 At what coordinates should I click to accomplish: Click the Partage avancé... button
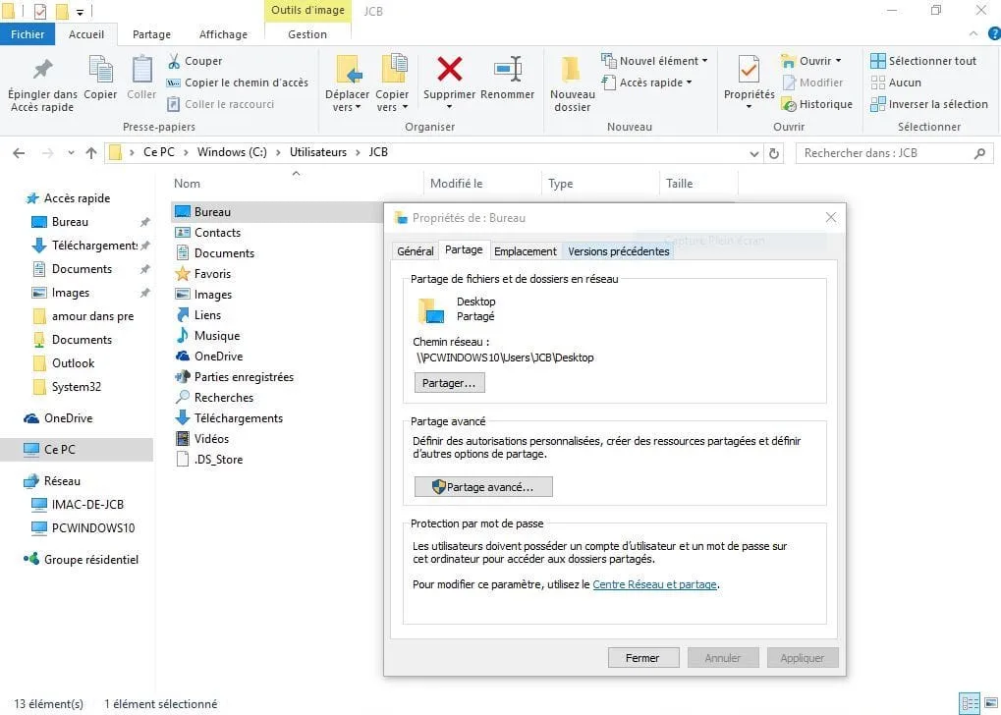[x=483, y=487]
